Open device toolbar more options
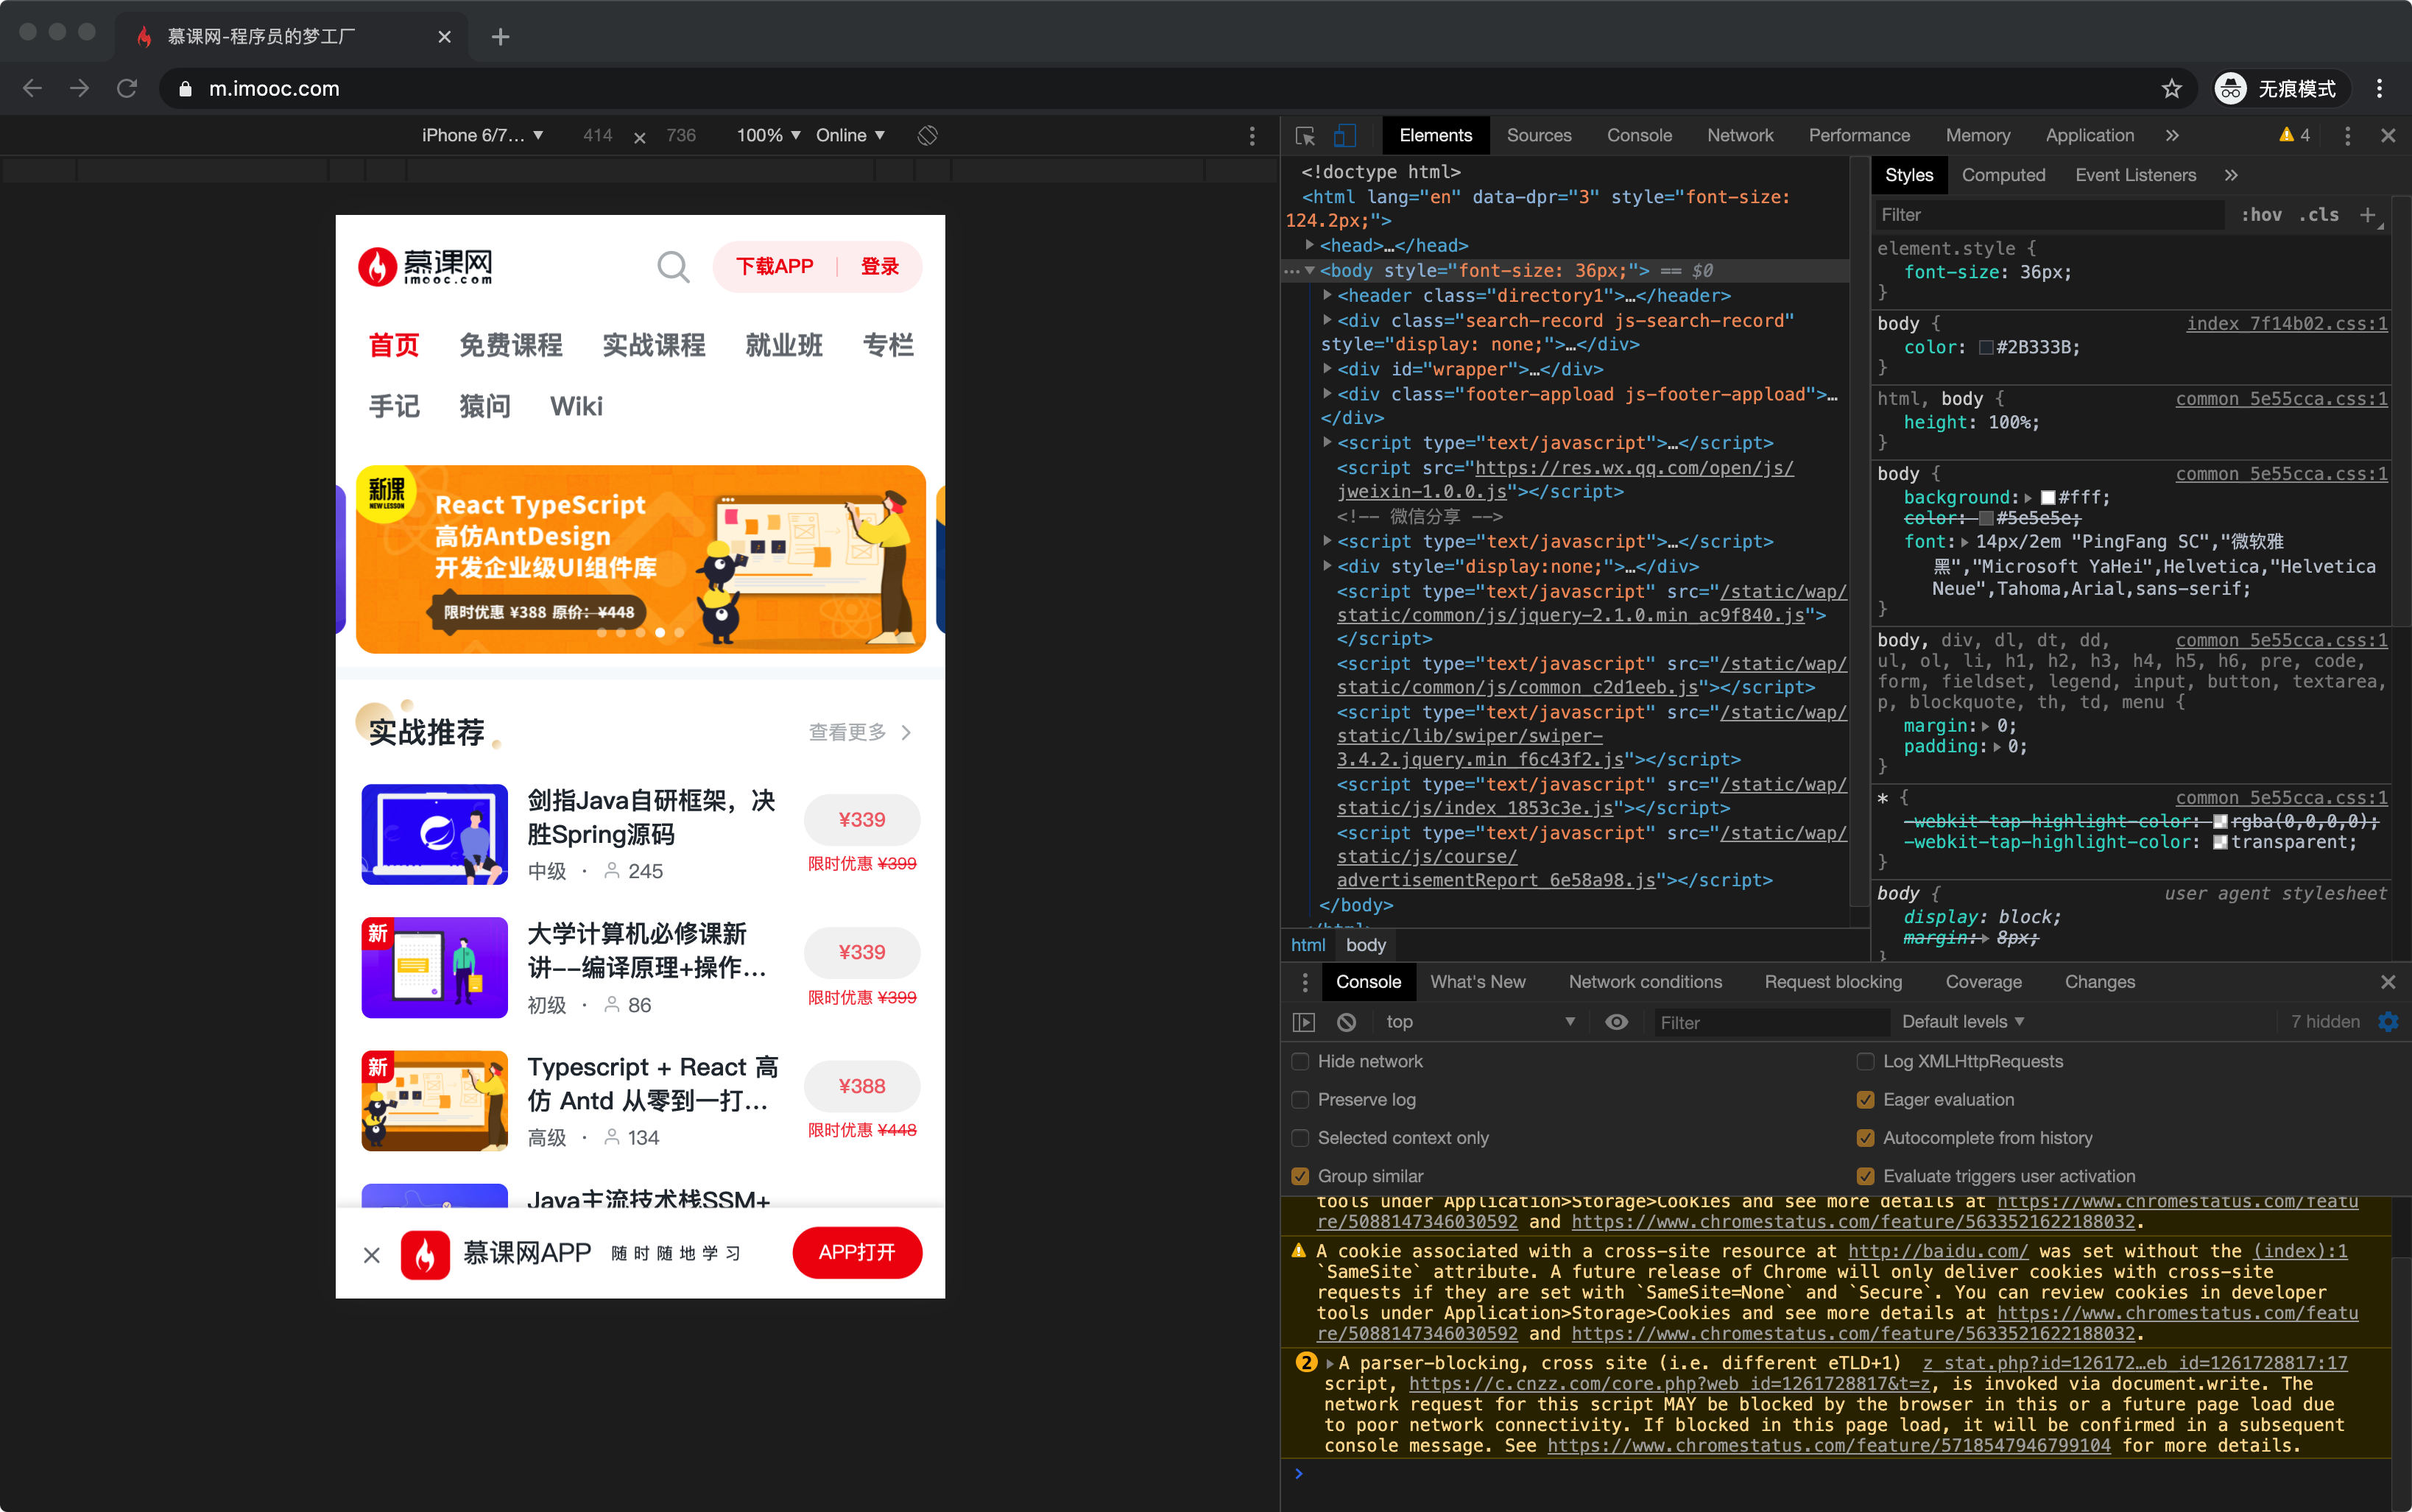The width and height of the screenshot is (2412, 1512). (1252, 135)
